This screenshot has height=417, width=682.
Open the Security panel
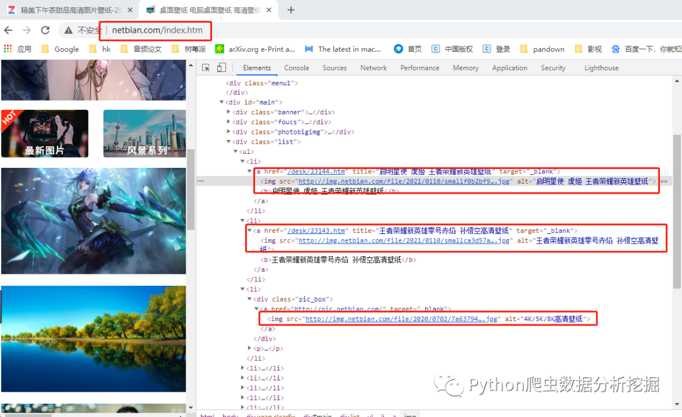(x=553, y=68)
